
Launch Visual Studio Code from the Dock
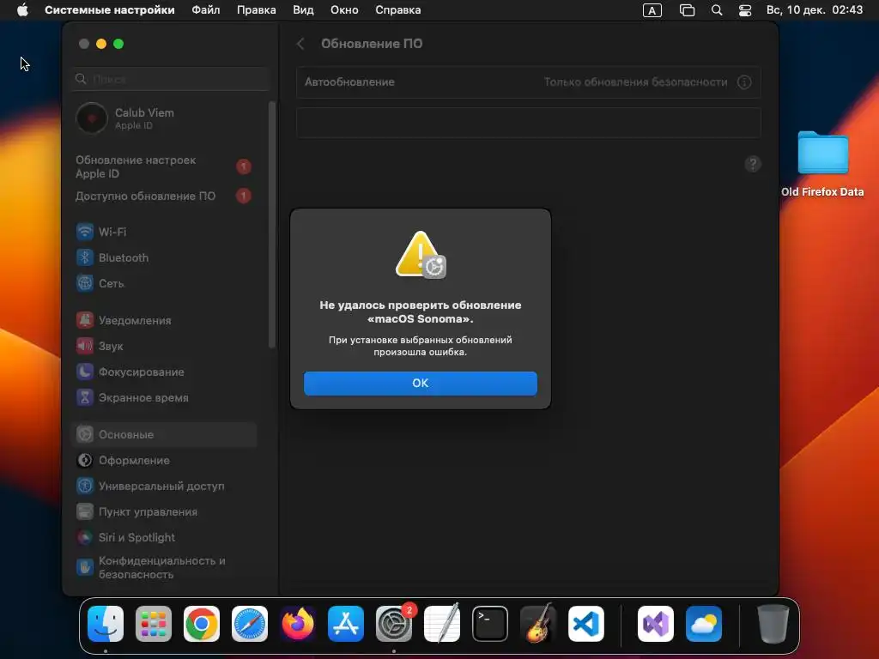[x=586, y=624]
